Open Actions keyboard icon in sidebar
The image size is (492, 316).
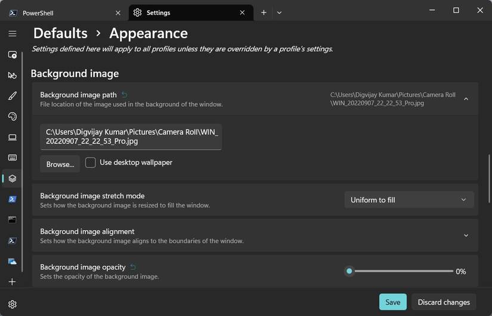click(12, 158)
